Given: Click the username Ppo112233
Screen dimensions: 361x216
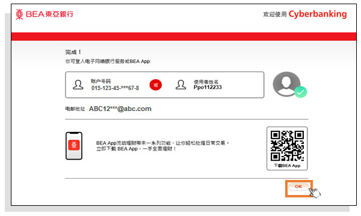Looking at the screenshot, I should tap(208, 88).
